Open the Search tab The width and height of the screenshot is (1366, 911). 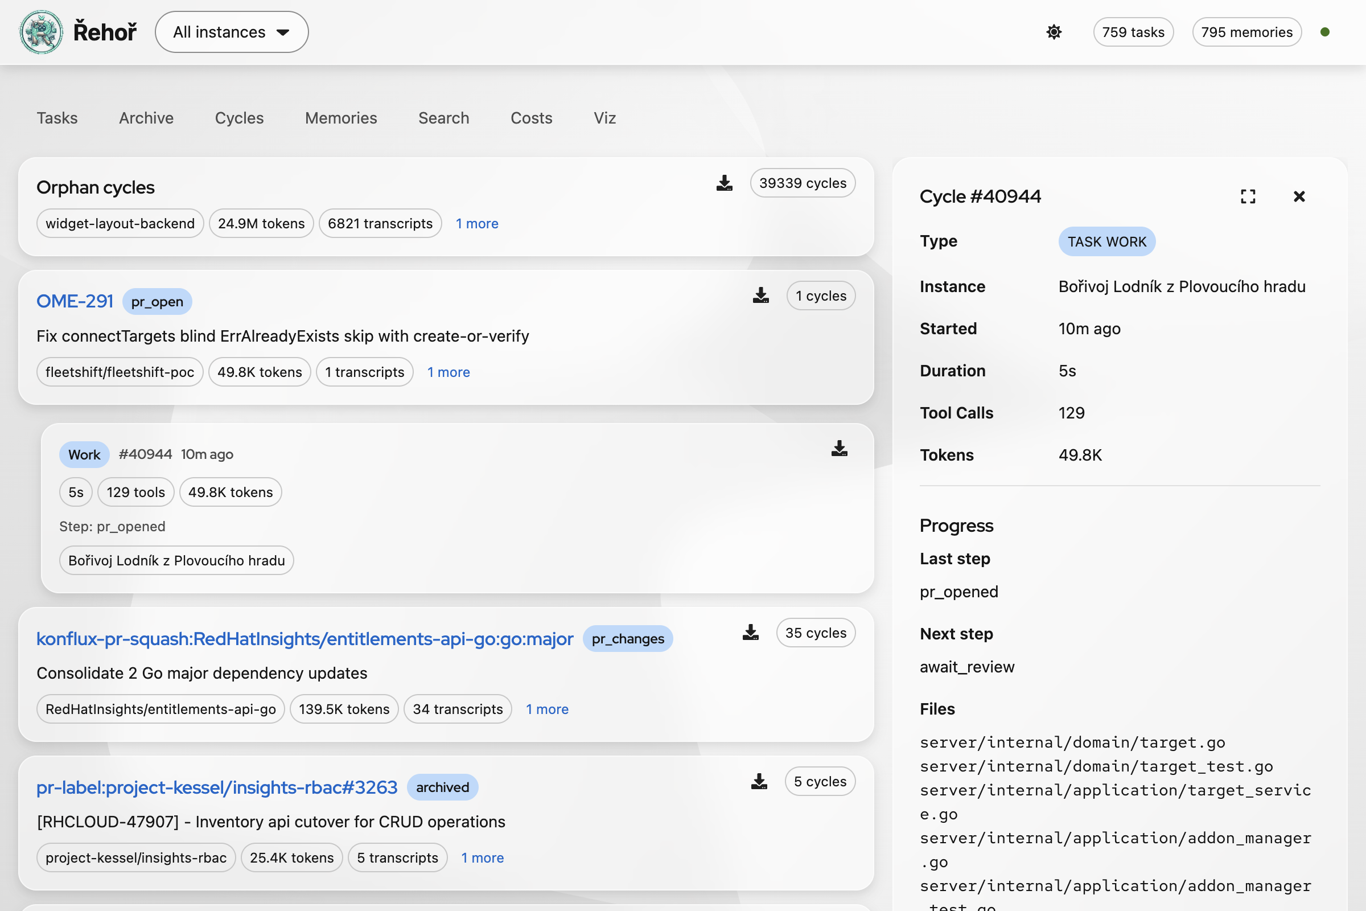(444, 118)
